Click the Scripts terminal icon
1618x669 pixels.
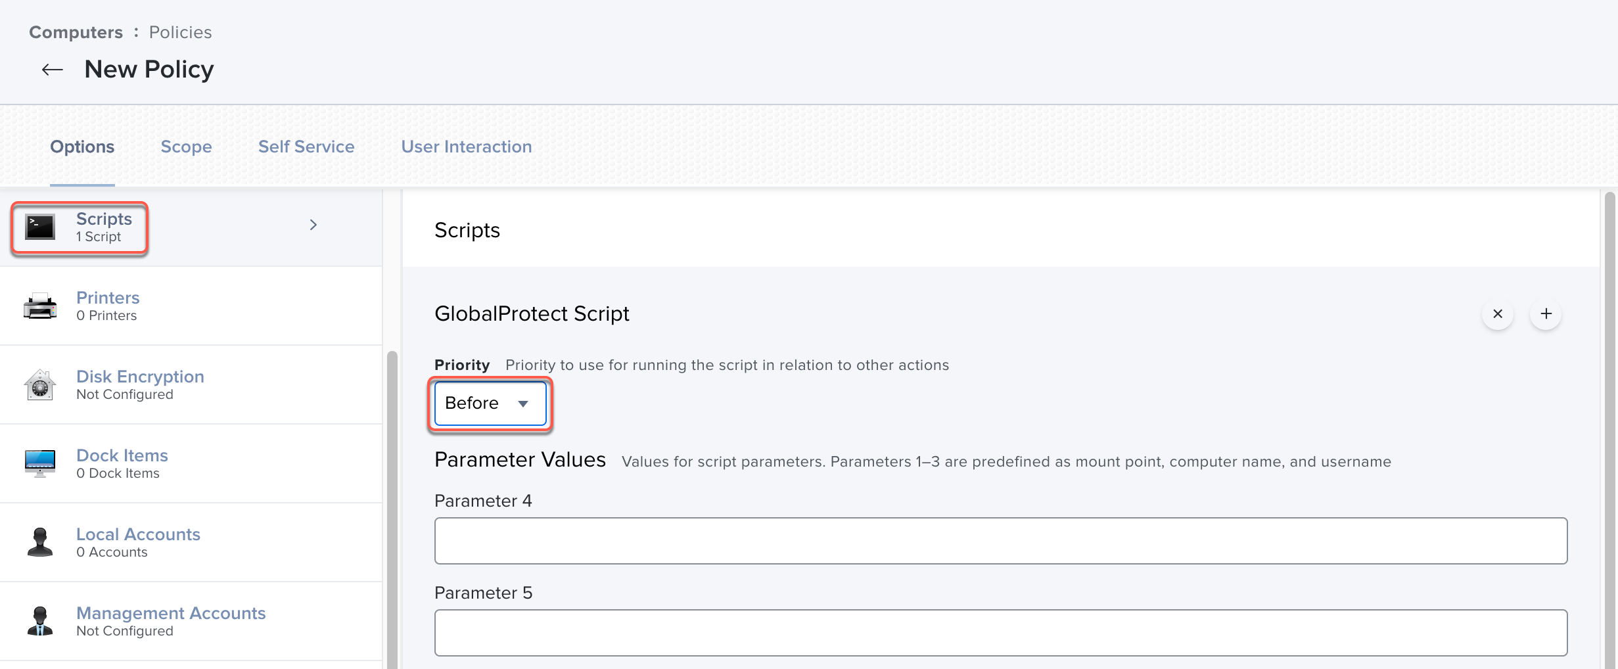point(40,227)
